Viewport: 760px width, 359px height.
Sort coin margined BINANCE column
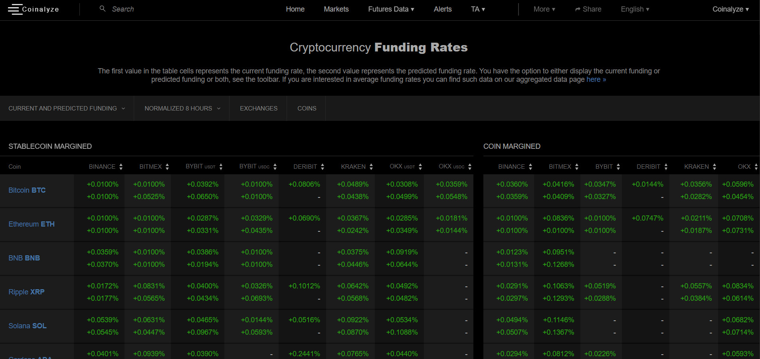tap(530, 167)
